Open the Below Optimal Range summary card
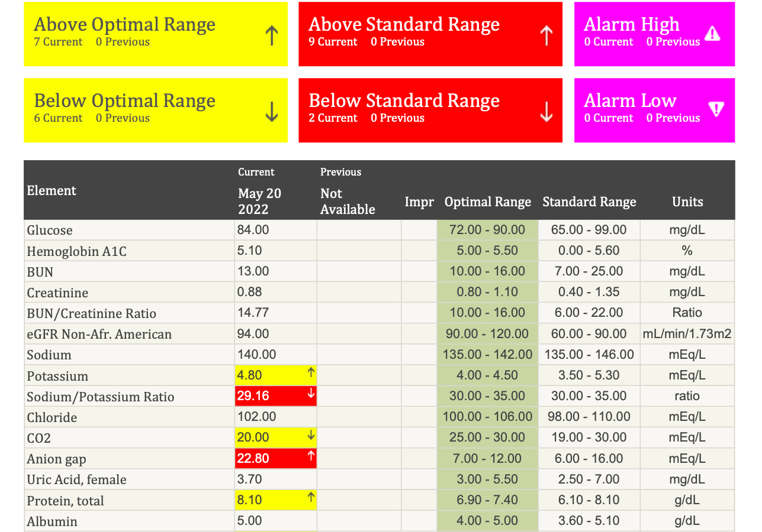762x532 pixels. point(156,110)
